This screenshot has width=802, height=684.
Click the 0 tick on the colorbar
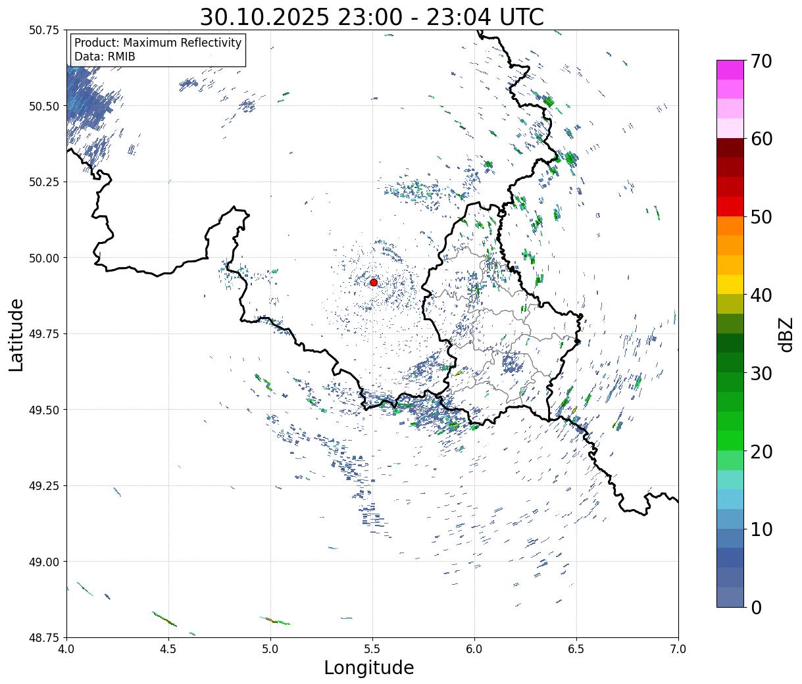pos(755,607)
